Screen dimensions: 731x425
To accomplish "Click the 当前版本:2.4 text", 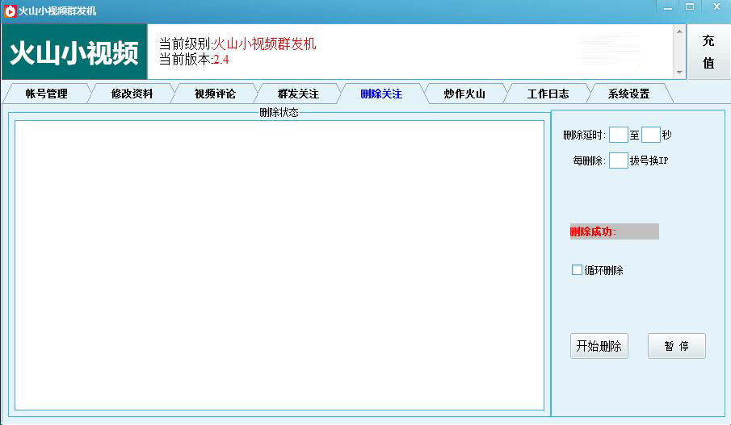I will click(194, 60).
